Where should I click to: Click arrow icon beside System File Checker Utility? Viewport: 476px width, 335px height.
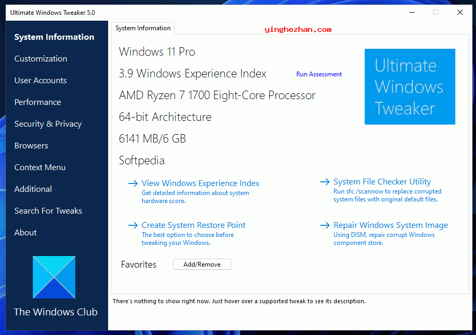point(325,182)
